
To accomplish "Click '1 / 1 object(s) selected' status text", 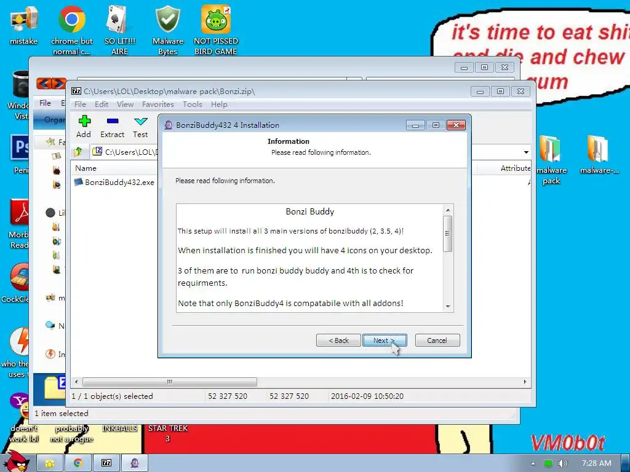I will (x=112, y=396).
